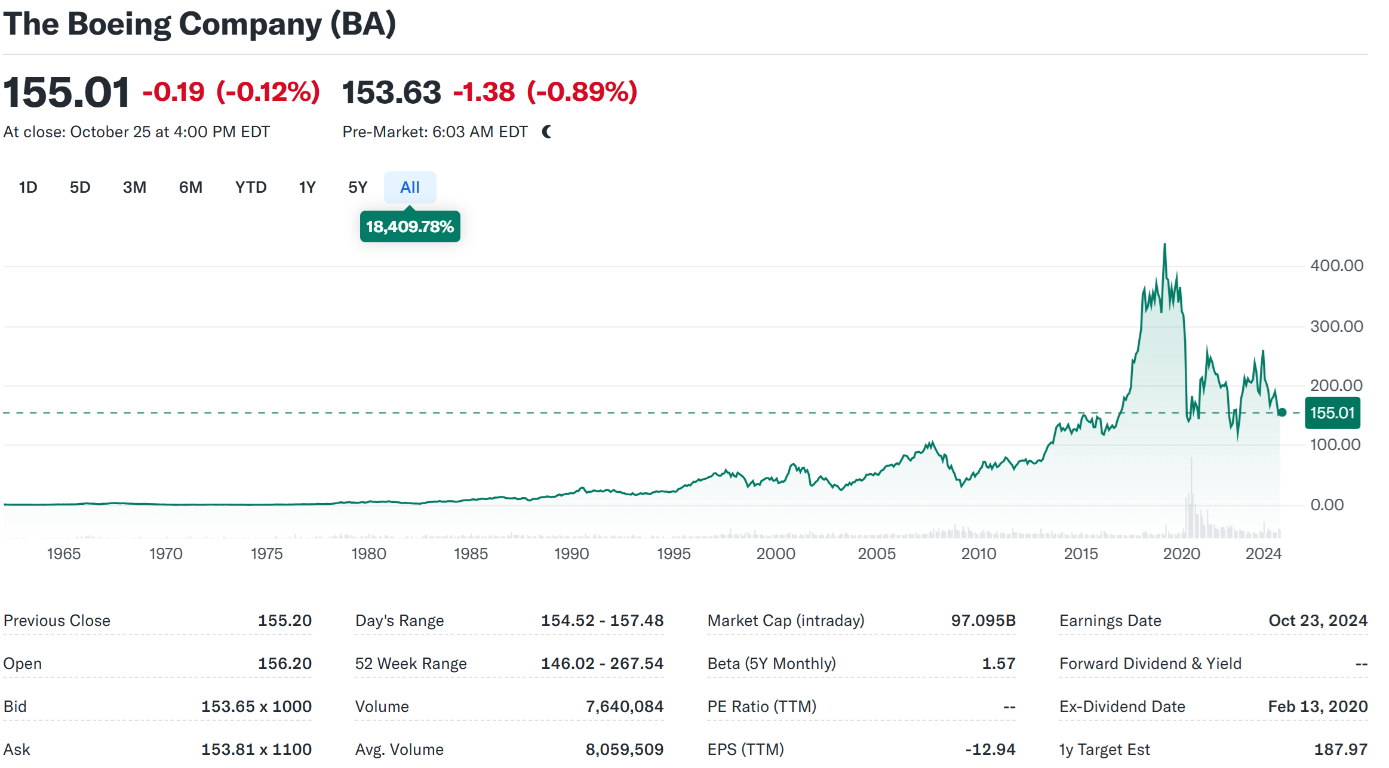Select the 5D chart range tab

pos(80,187)
